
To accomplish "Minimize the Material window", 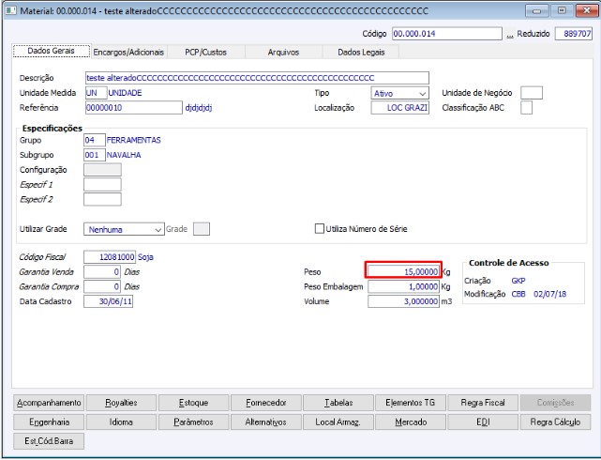I will pos(537,10).
